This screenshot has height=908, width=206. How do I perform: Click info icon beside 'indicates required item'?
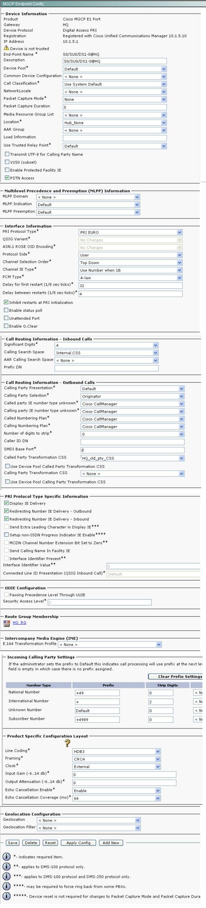6,857
